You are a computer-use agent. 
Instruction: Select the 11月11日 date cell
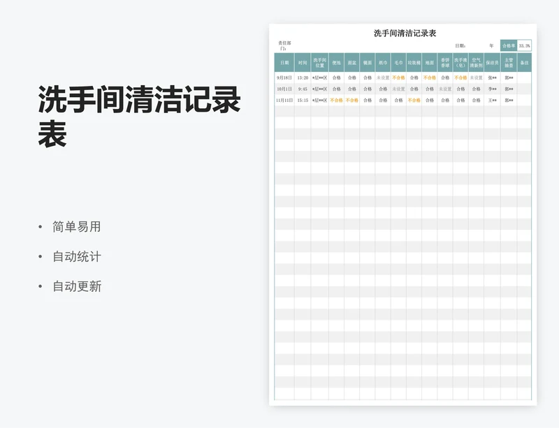pyautogui.click(x=284, y=101)
